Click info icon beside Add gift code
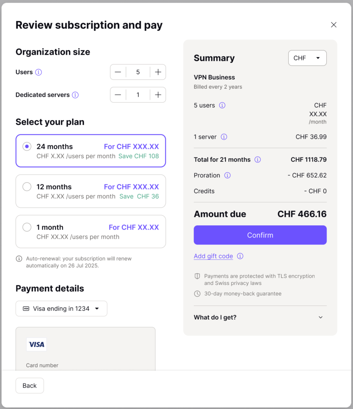This screenshot has height=409, width=353. [240, 256]
